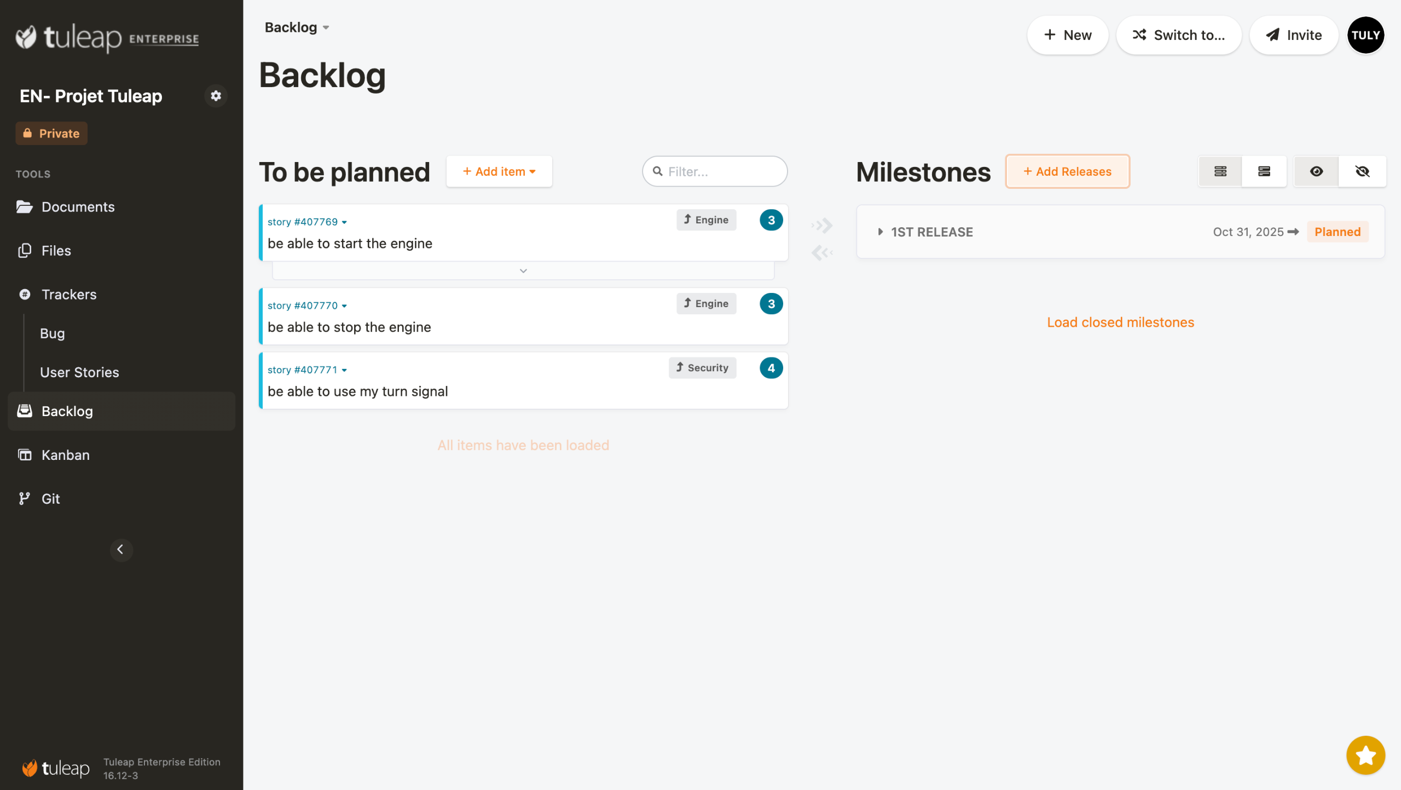Image resolution: width=1401 pixels, height=790 pixels.
Task: Switch to detailed milestone view
Action: [x=1264, y=171]
